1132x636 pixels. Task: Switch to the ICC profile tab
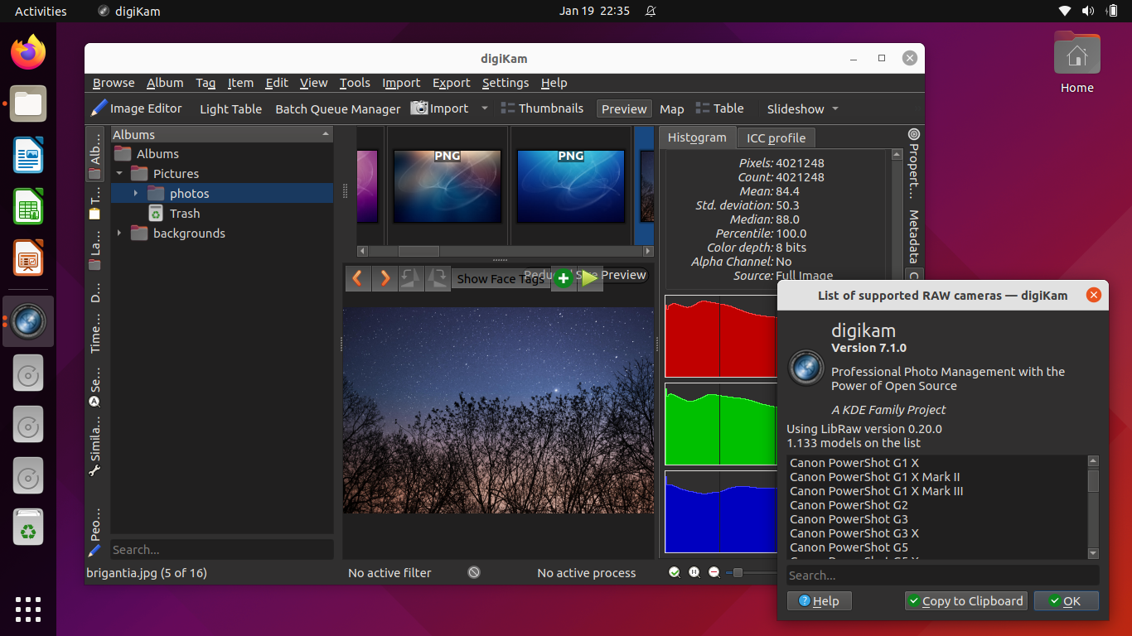coord(776,138)
